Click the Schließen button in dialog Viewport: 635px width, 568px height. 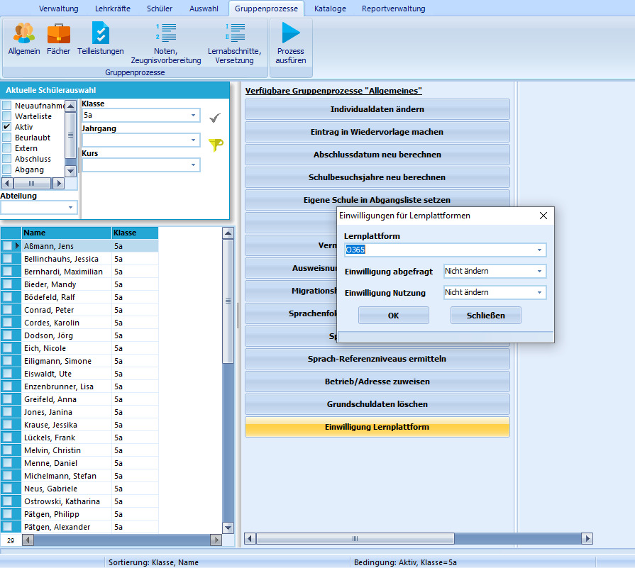pyautogui.click(x=485, y=316)
